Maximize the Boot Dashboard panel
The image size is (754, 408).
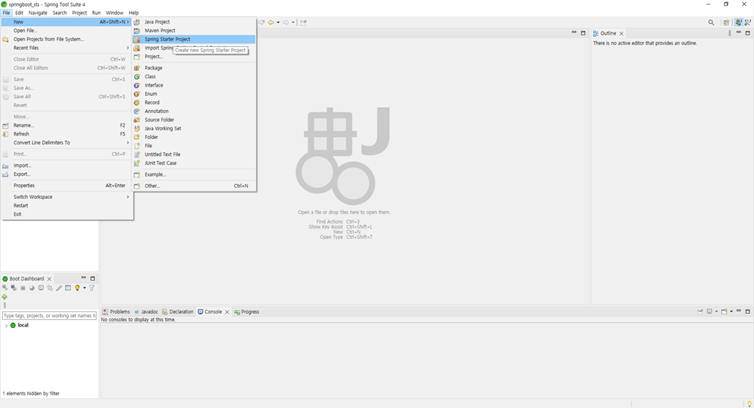point(93,278)
